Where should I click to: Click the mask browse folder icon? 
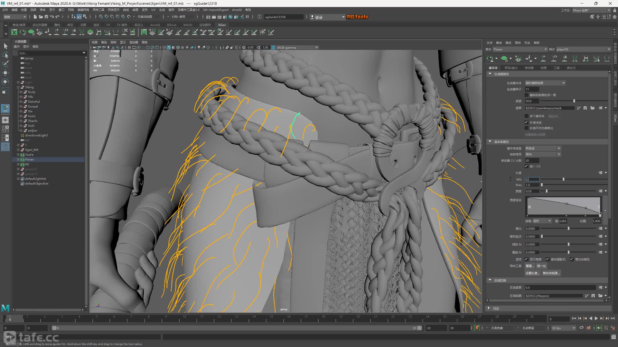[x=592, y=108]
